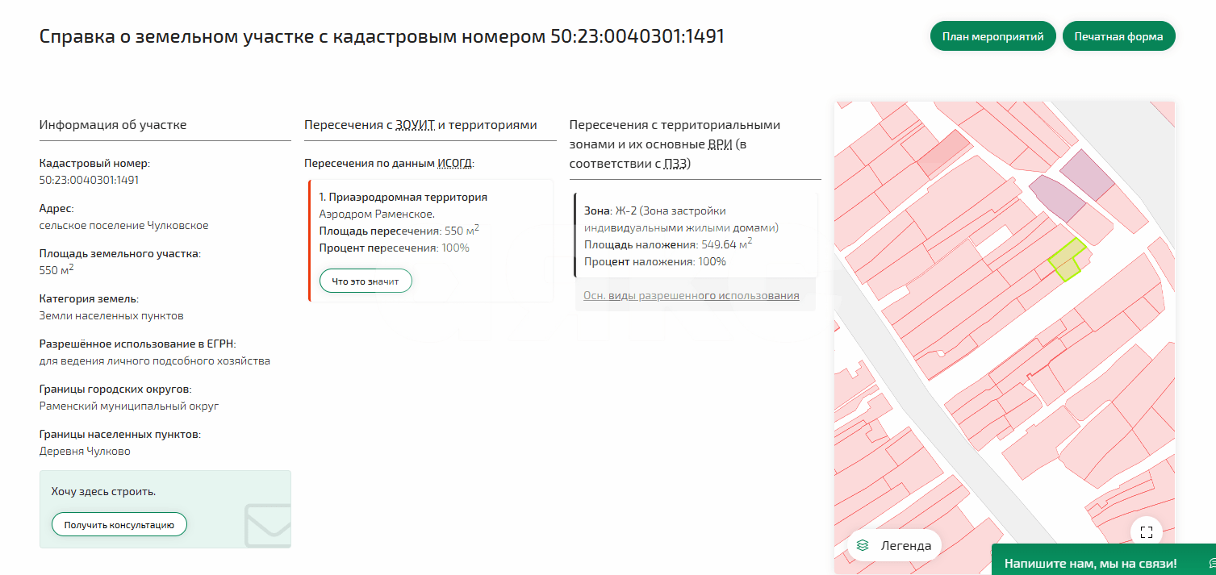Image resolution: width=1216 pixels, height=575 pixels.
Task: Select the highlighted green parcel on map
Action: [1067, 260]
